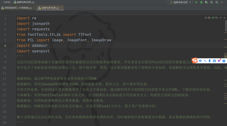Go to next highlighted error arrow
This screenshot has height=126, width=227.
point(224,18)
